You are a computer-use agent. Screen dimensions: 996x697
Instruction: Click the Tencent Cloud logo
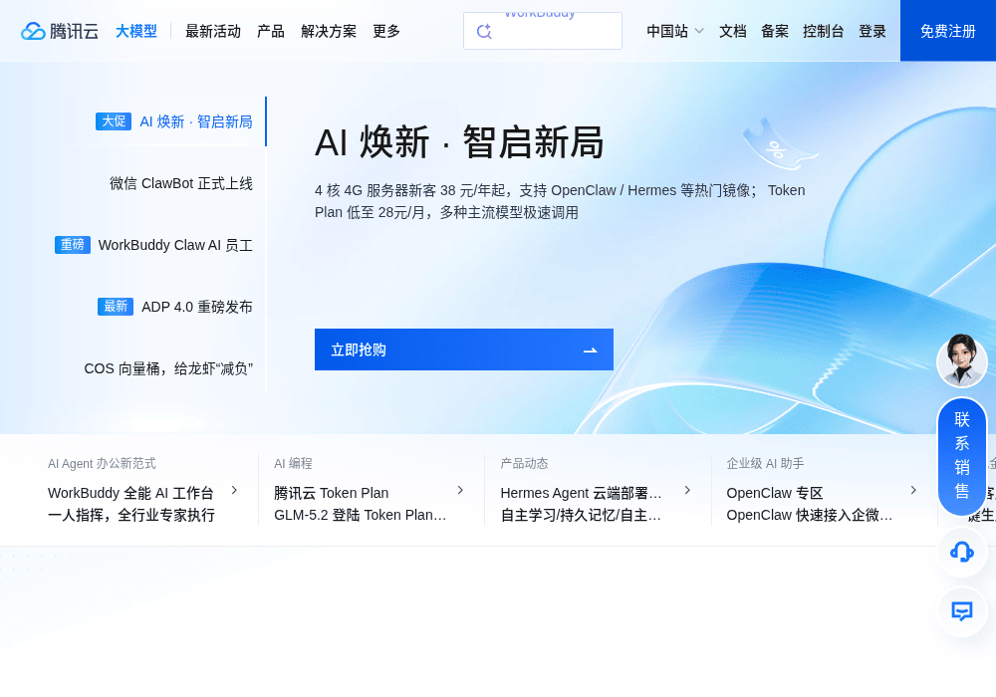[60, 31]
